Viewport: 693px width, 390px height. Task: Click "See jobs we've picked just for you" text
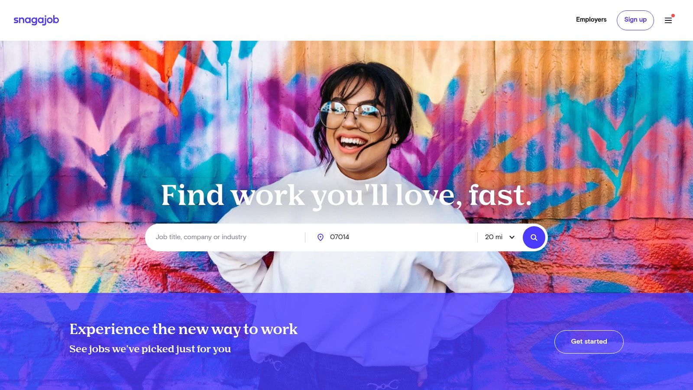pyautogui.click(x=150, y=349)
